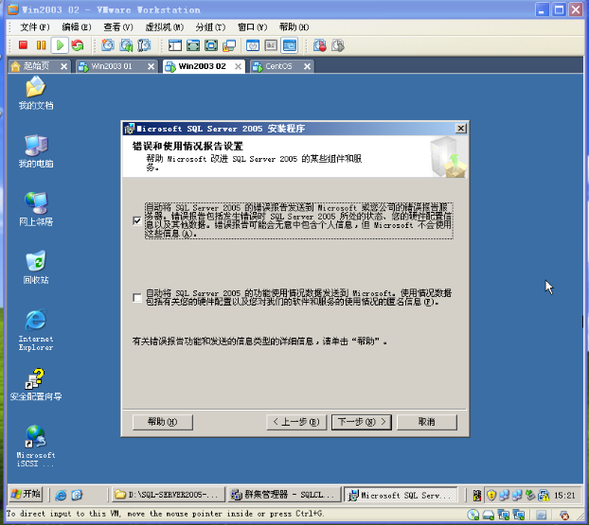Close the SQL Server 2005 setup dialog
Viewport: 589px width, 525px height.
(461, 129)
